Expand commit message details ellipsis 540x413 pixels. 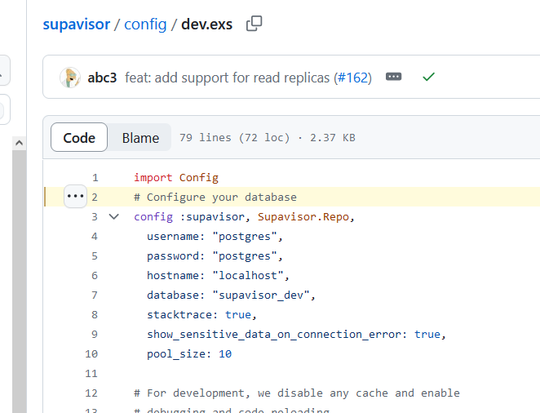tap(394, 77)
